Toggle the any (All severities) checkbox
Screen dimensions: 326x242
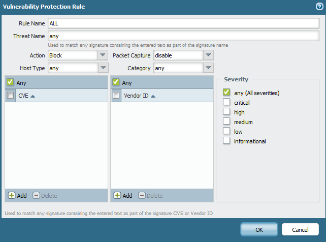tap(226, 92)
